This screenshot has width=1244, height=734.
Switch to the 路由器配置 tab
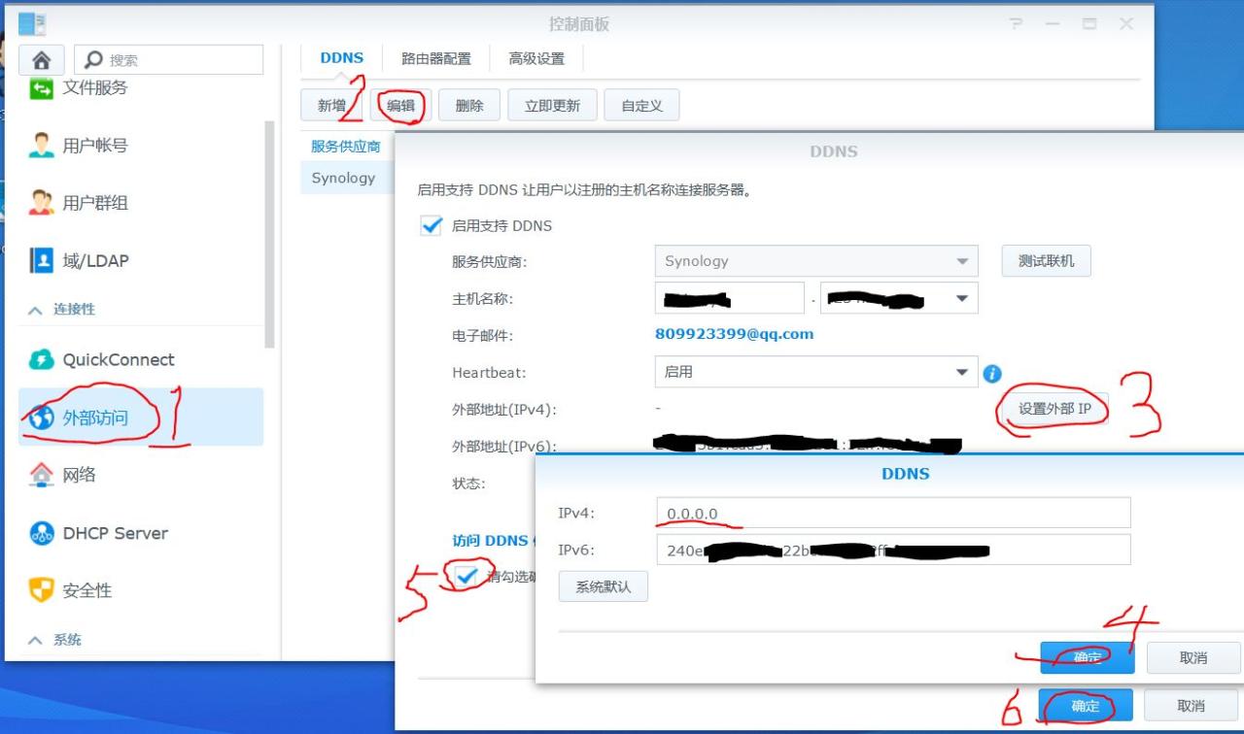[436, 58]
